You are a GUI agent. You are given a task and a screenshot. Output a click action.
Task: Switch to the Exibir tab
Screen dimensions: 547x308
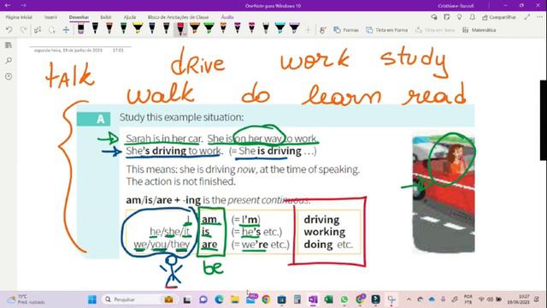(106, 17)
